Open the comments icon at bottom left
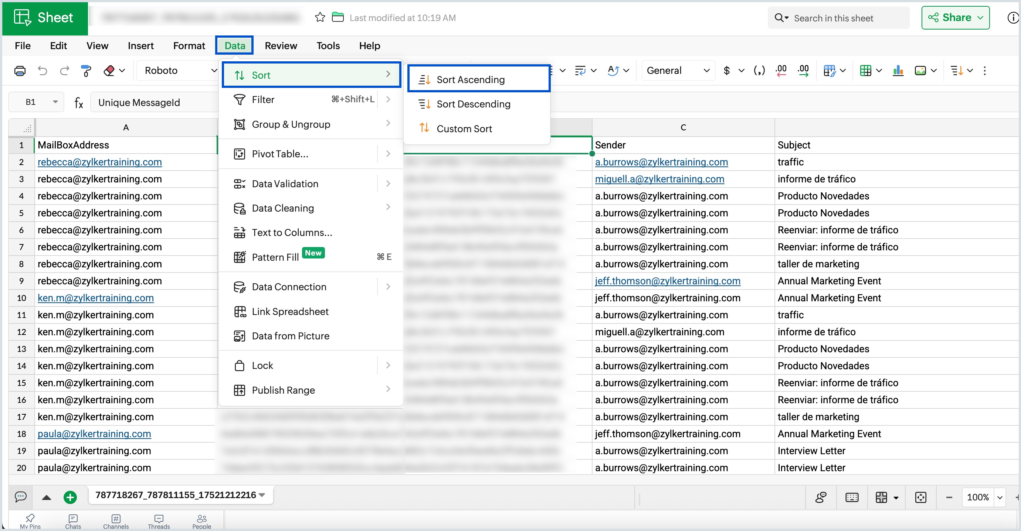1021x531 pixels. click(21, 497)
